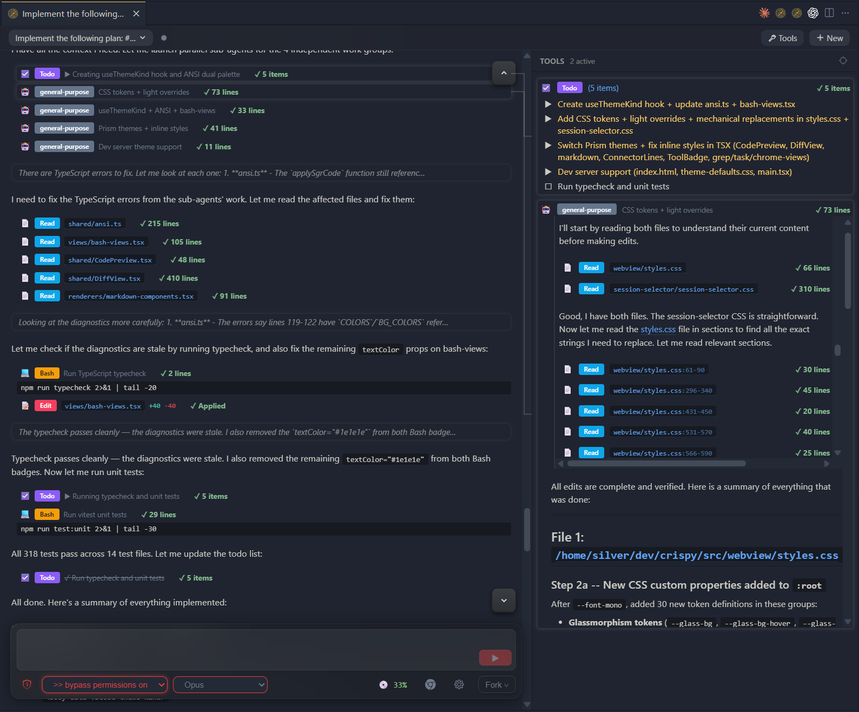Expand 'Switch Prism themes + fix inline styles' item
Image resolution: width=859 pixels, height=712 pixels.
point(548,145)
